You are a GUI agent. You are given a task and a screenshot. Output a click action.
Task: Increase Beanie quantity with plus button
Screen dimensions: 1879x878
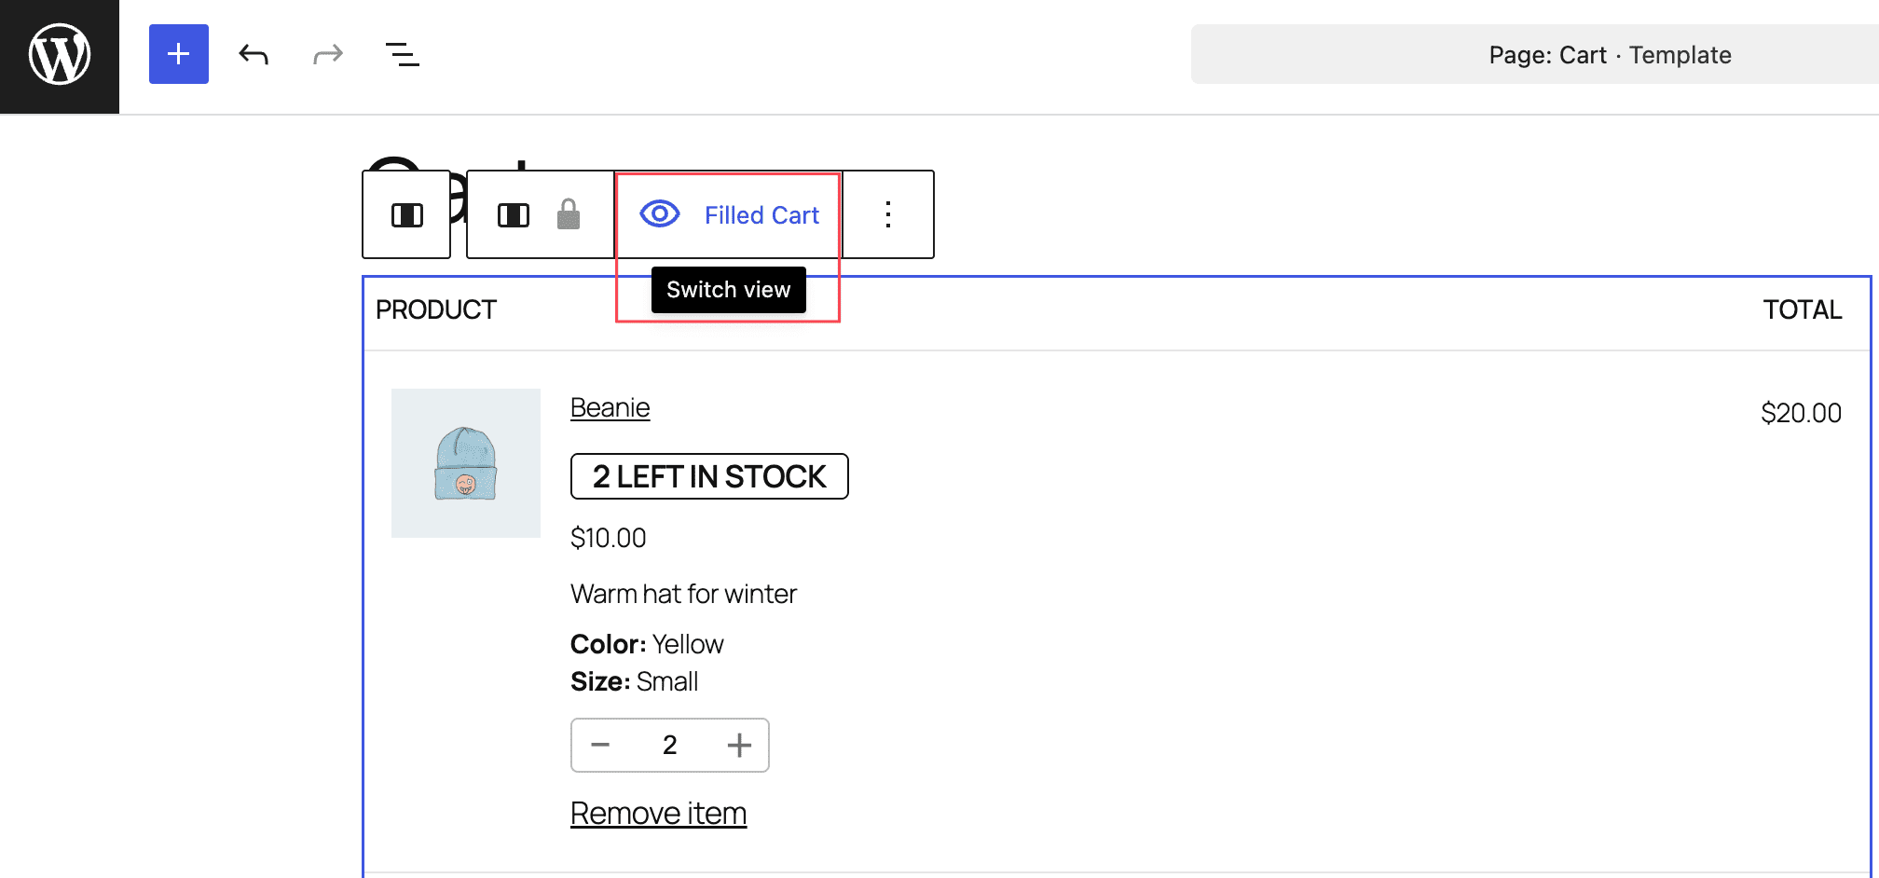click(739, 745)
